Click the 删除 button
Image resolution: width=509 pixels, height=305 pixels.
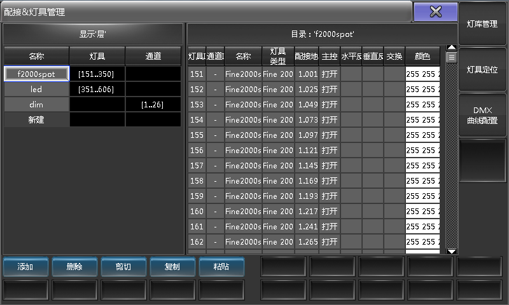point(74,267)
